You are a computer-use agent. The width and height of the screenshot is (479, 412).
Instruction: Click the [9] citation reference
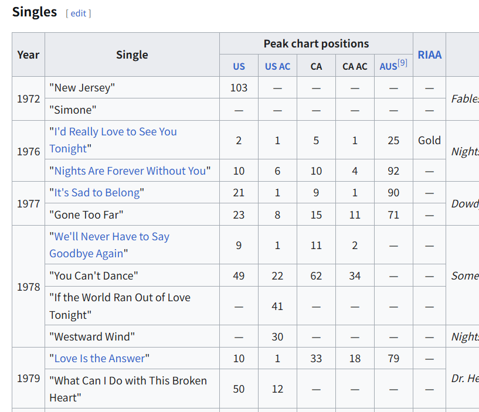(402, 63)
